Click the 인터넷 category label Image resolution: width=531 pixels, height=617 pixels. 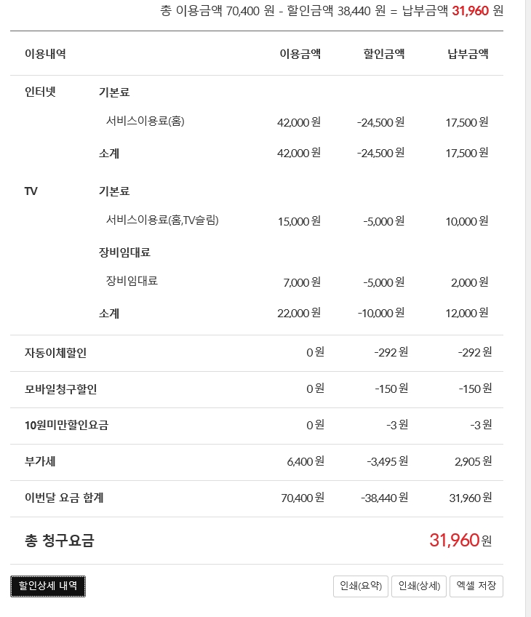coord(40,92)
